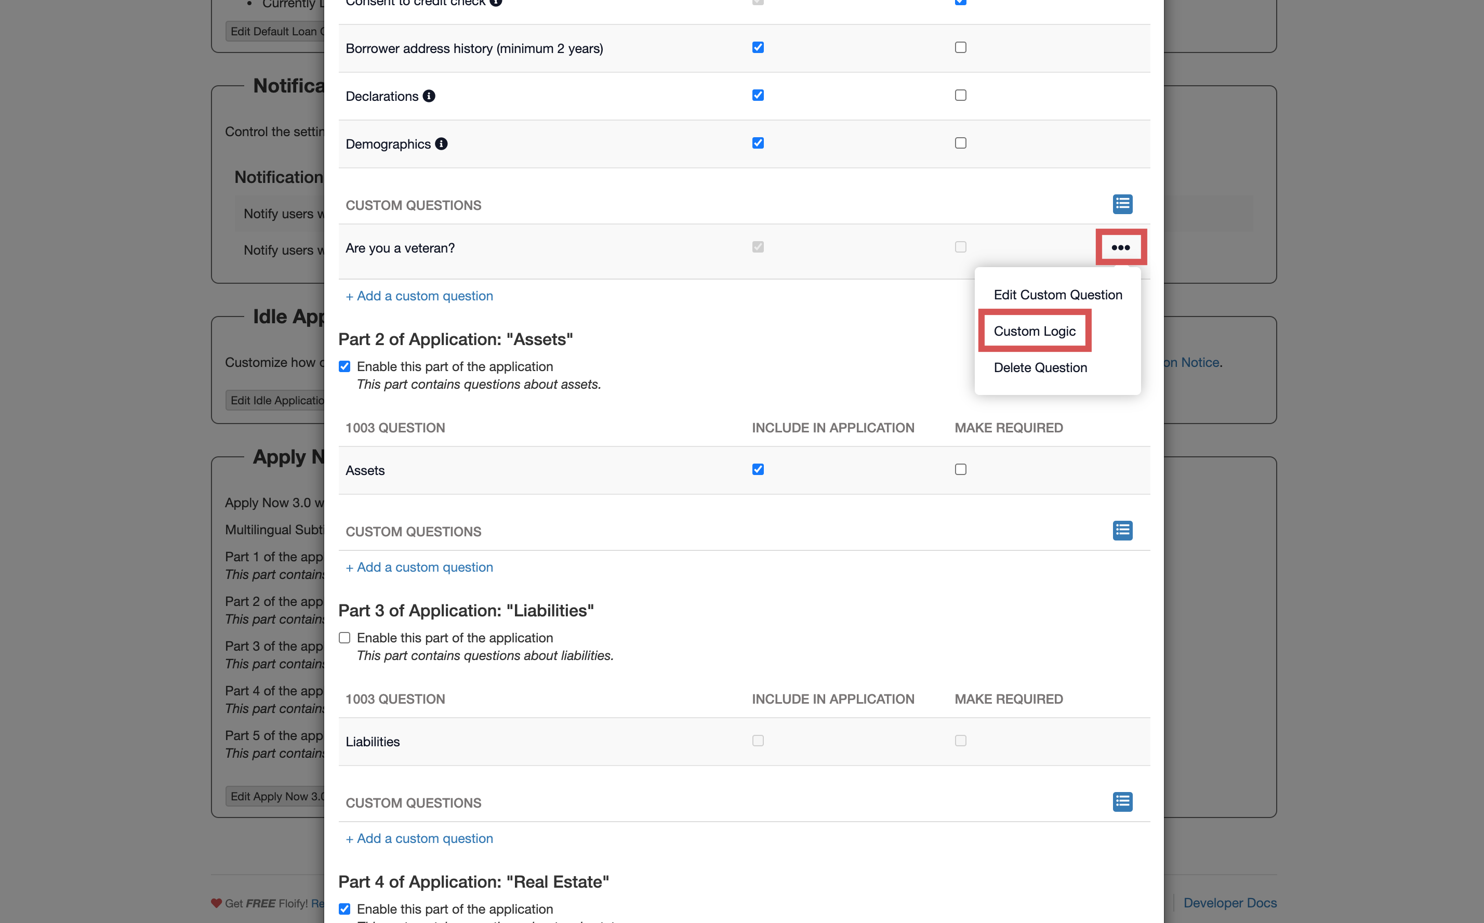Enable Part 3 Liabilities of the application
This screenshot has height=923, width=1484.
pos(345,638)
